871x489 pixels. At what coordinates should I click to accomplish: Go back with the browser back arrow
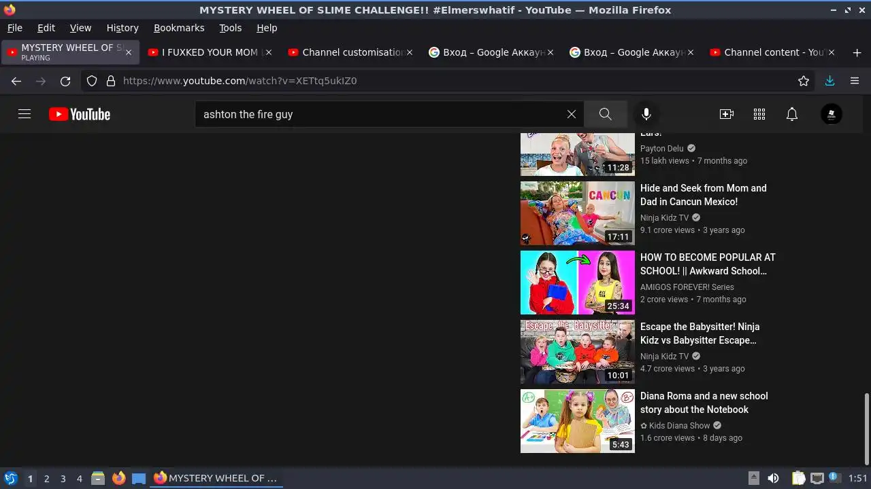(16, 81)
